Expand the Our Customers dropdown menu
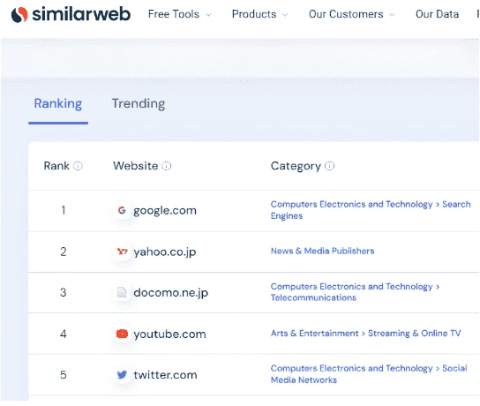The width and height of the screenshot is (480, 406). 352,14
